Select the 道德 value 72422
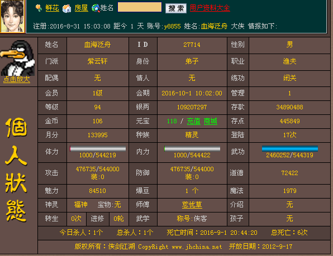The width and height of the screenshot is (333, 256). coord(289,173)
